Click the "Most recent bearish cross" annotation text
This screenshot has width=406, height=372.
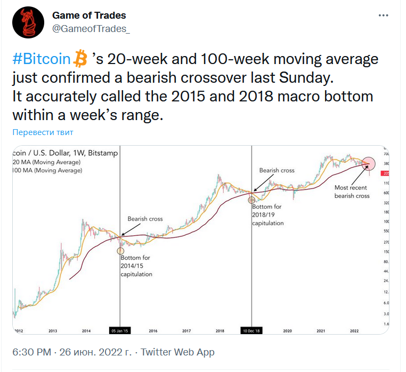(352, 192)
